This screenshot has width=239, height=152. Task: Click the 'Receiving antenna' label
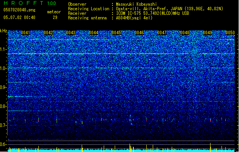coord(87,18)
